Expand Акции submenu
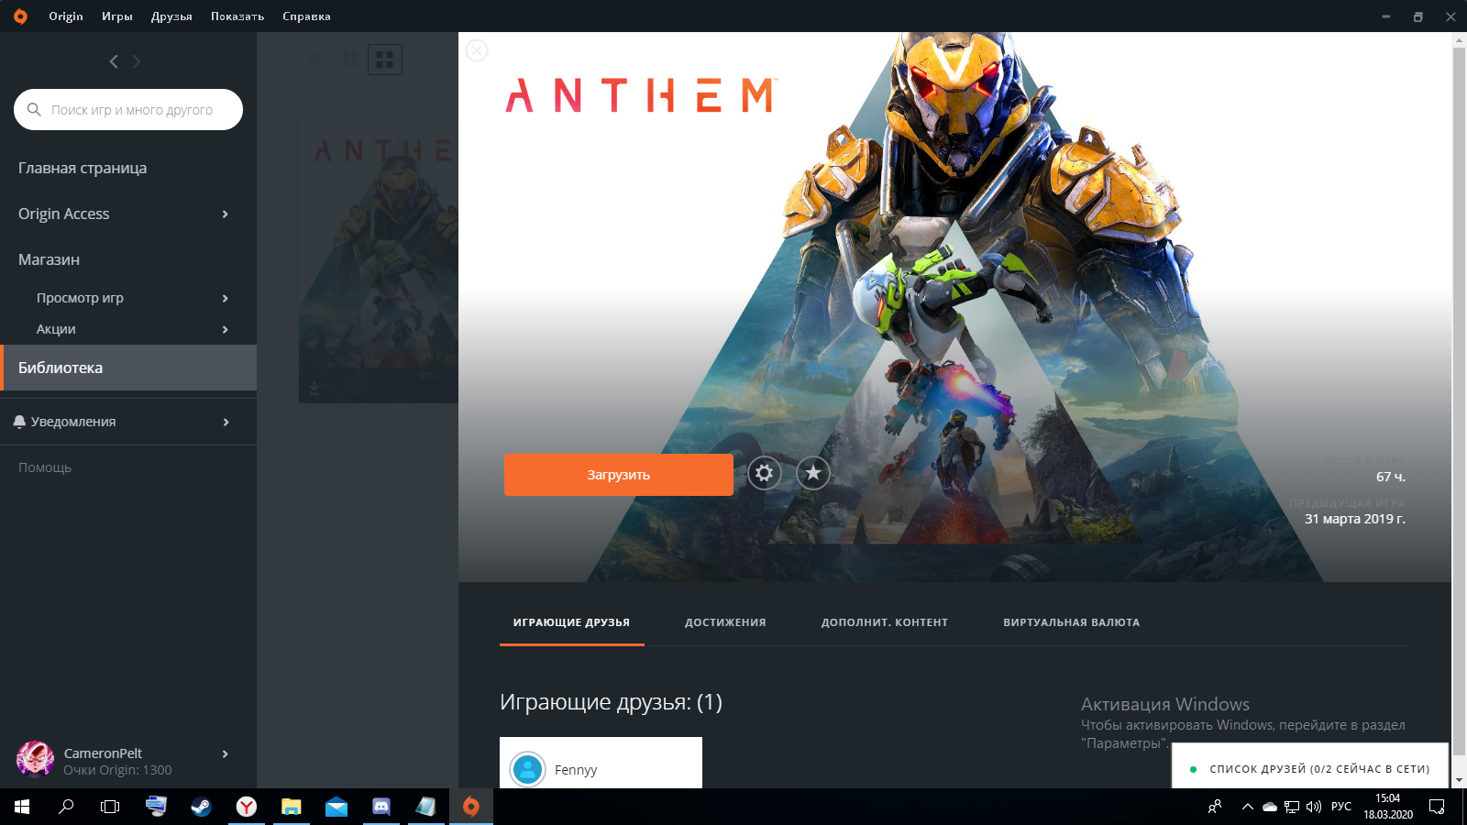 [x=225, y=329]
